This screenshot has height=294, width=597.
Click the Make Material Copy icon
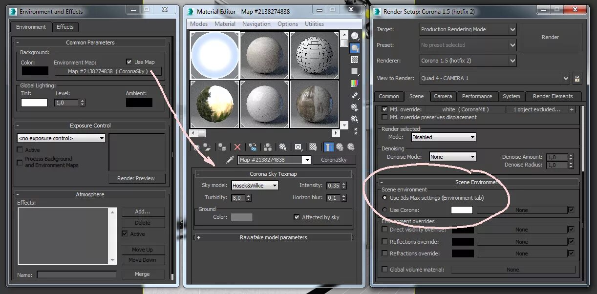coord(253,147)
